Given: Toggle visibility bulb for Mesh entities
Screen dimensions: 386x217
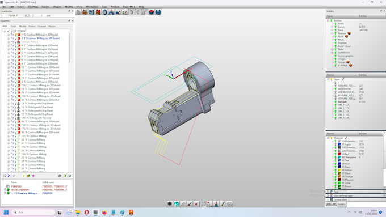Looking at the screenshot, I should tap(335, 40).
